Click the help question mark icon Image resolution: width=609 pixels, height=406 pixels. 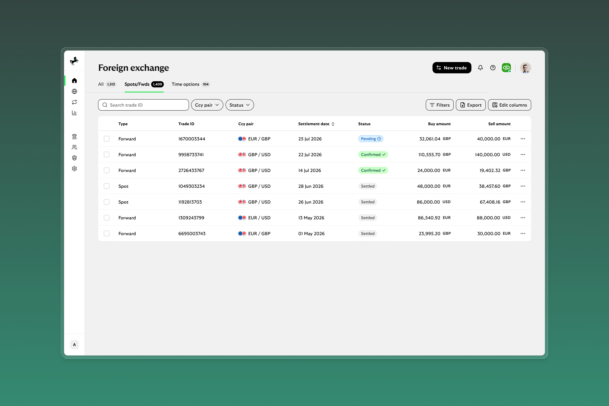point(493,68)
